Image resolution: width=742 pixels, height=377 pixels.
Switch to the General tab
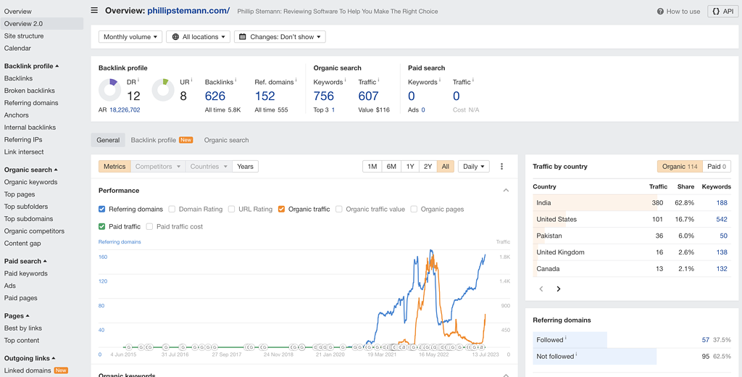point(108,140)
